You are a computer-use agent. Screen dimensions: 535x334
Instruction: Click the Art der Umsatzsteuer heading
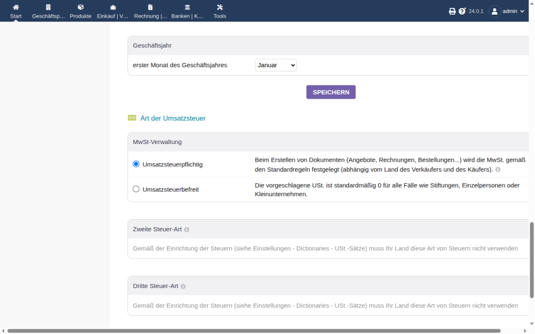pos(173,118)
